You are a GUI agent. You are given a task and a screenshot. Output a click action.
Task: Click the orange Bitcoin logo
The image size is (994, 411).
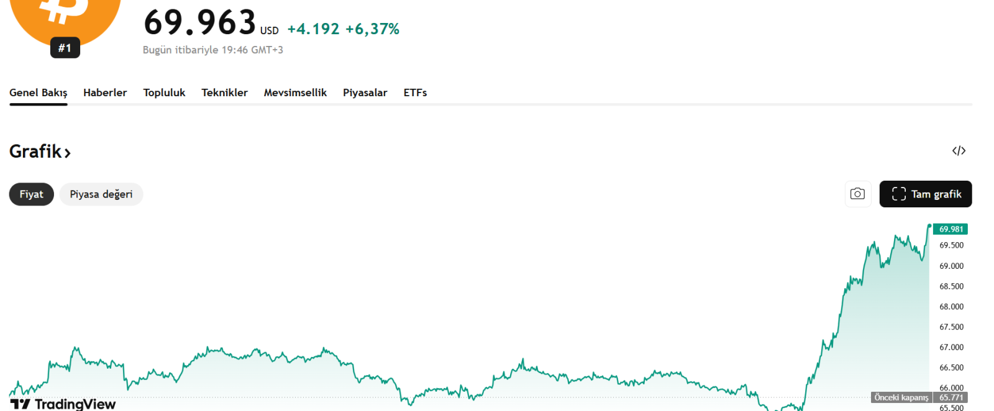coord(65,16)
